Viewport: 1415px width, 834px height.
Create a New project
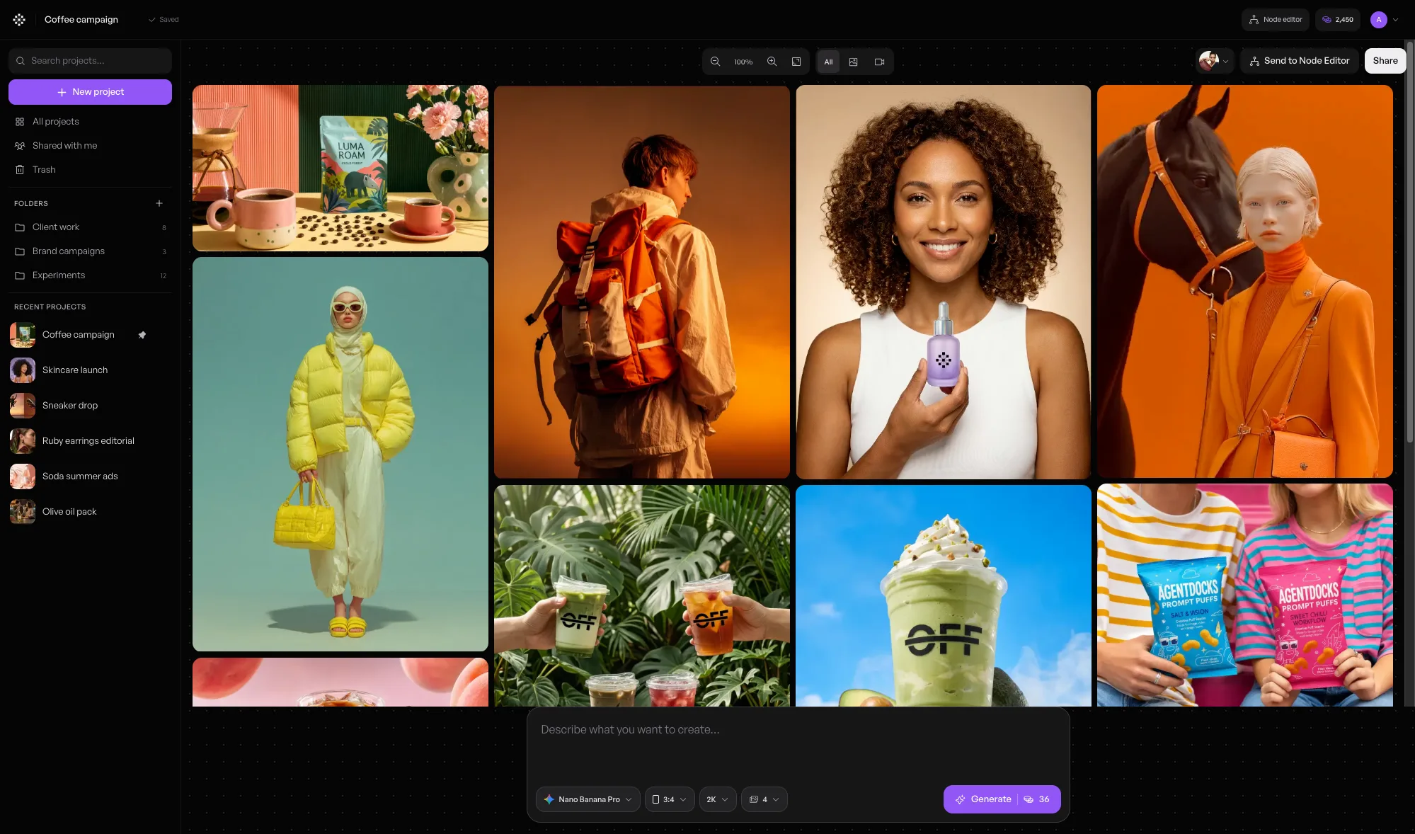coord(90,92)
